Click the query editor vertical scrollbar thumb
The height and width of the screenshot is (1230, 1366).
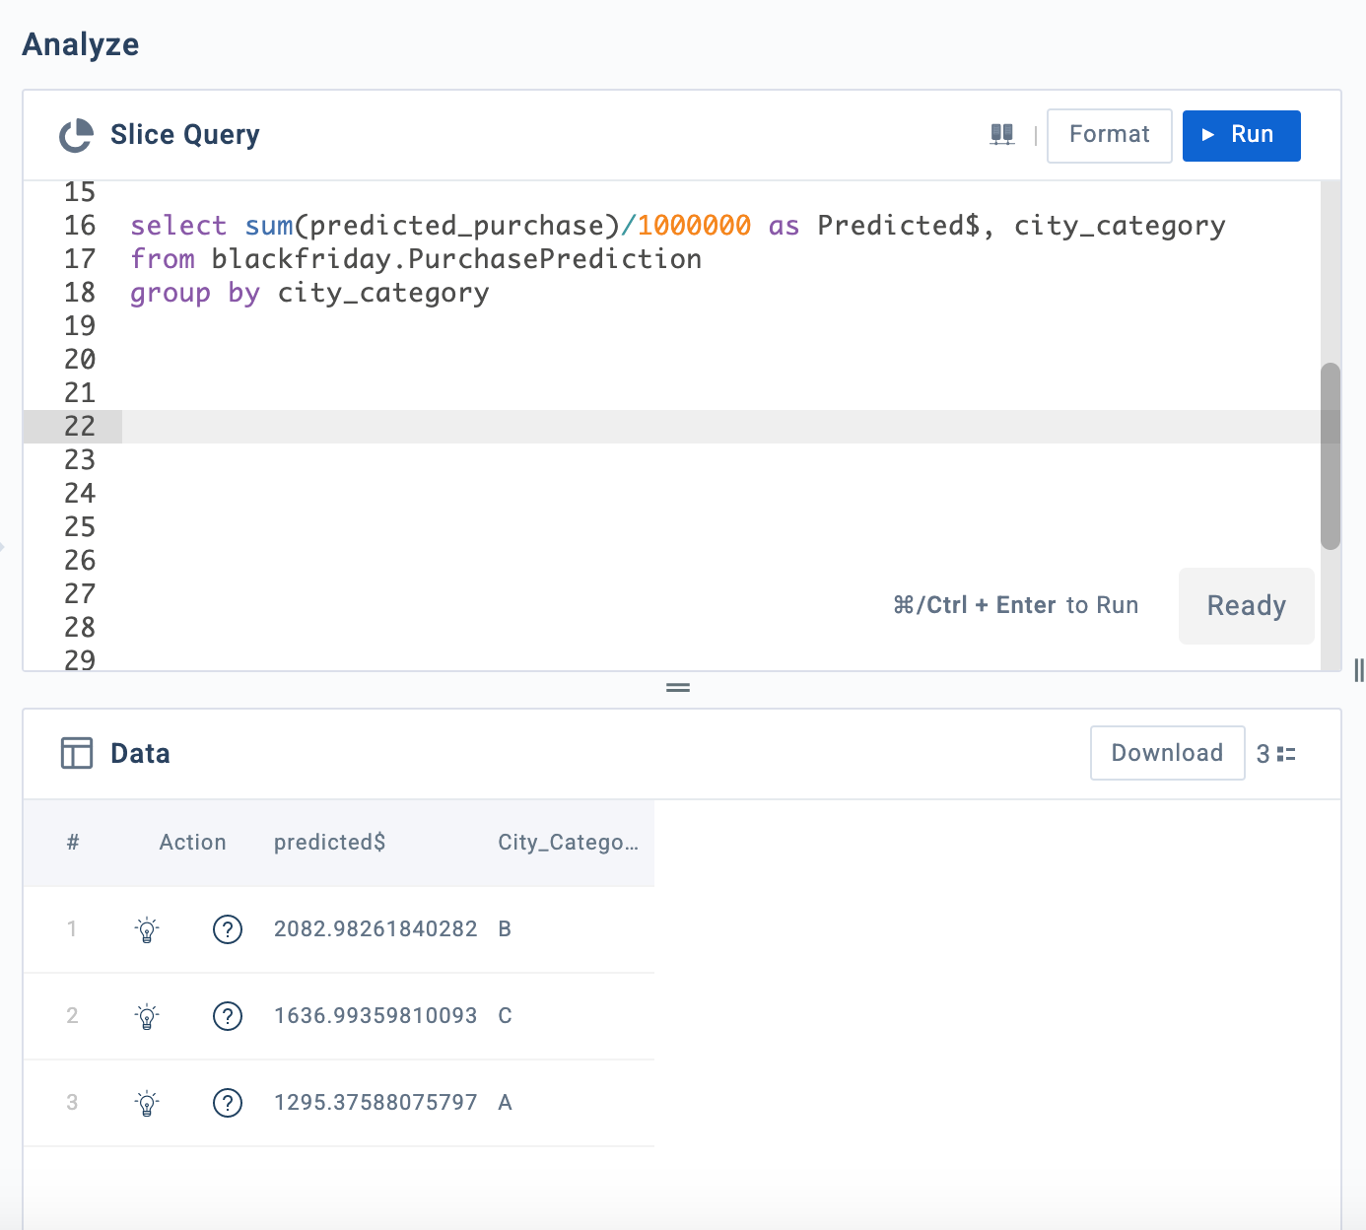click(x=1331, y=455)
